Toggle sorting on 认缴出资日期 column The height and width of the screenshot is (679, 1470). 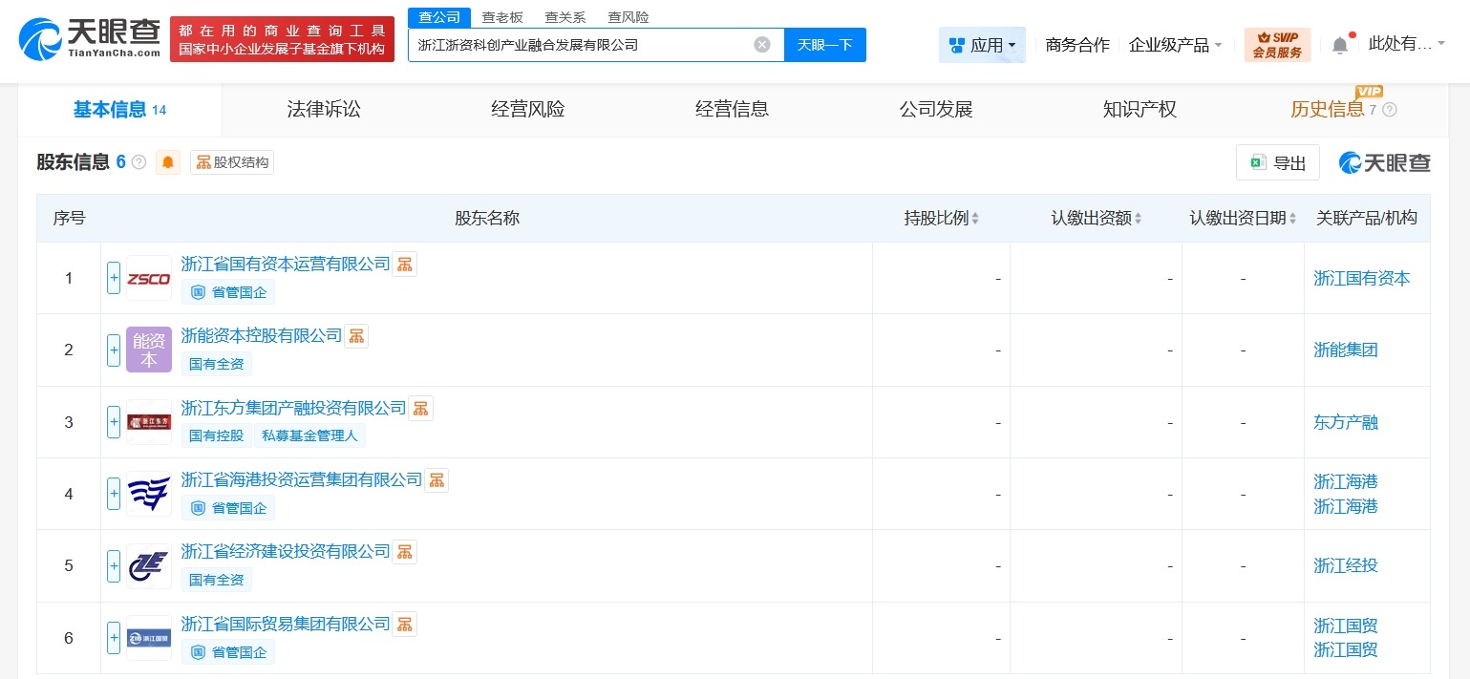click(1292, 218)
